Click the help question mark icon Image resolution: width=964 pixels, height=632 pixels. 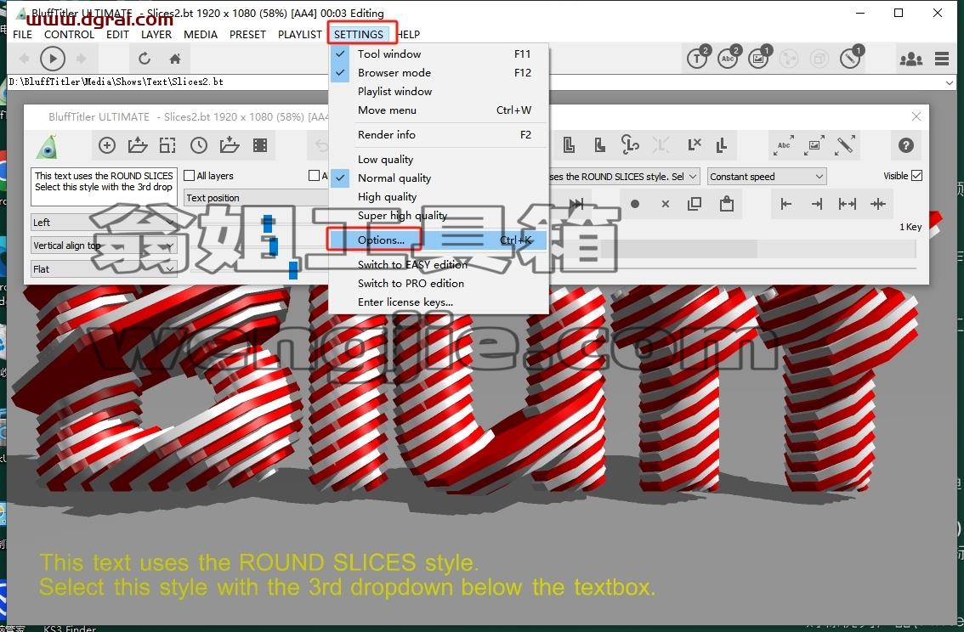[905, 145]
